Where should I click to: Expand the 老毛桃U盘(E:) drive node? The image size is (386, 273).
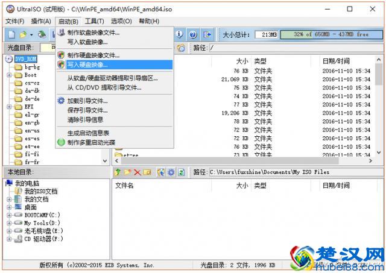tap(9, 231)
